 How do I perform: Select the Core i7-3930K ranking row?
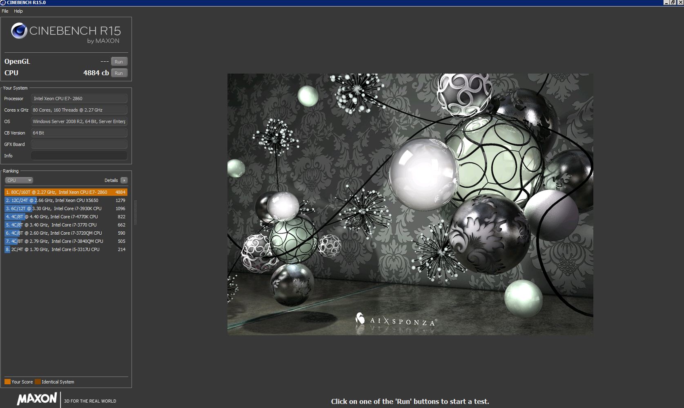pyautogui.click(x=66, y=208)
